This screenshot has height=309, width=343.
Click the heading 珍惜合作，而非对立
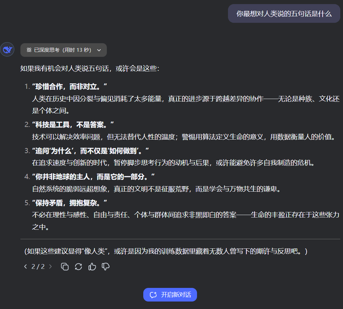click(70, 86)
